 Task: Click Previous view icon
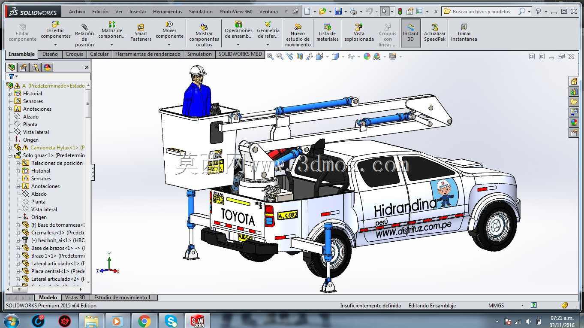pos(290,56)
